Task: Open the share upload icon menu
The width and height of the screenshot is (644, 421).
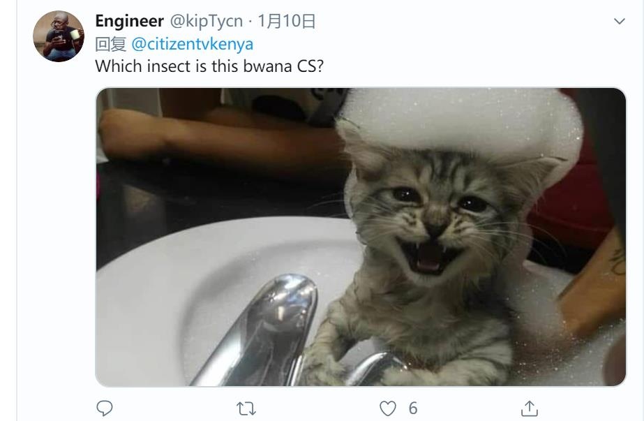Action: (530, 408)
